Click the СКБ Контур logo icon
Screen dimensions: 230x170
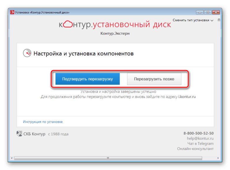(19, 134)
